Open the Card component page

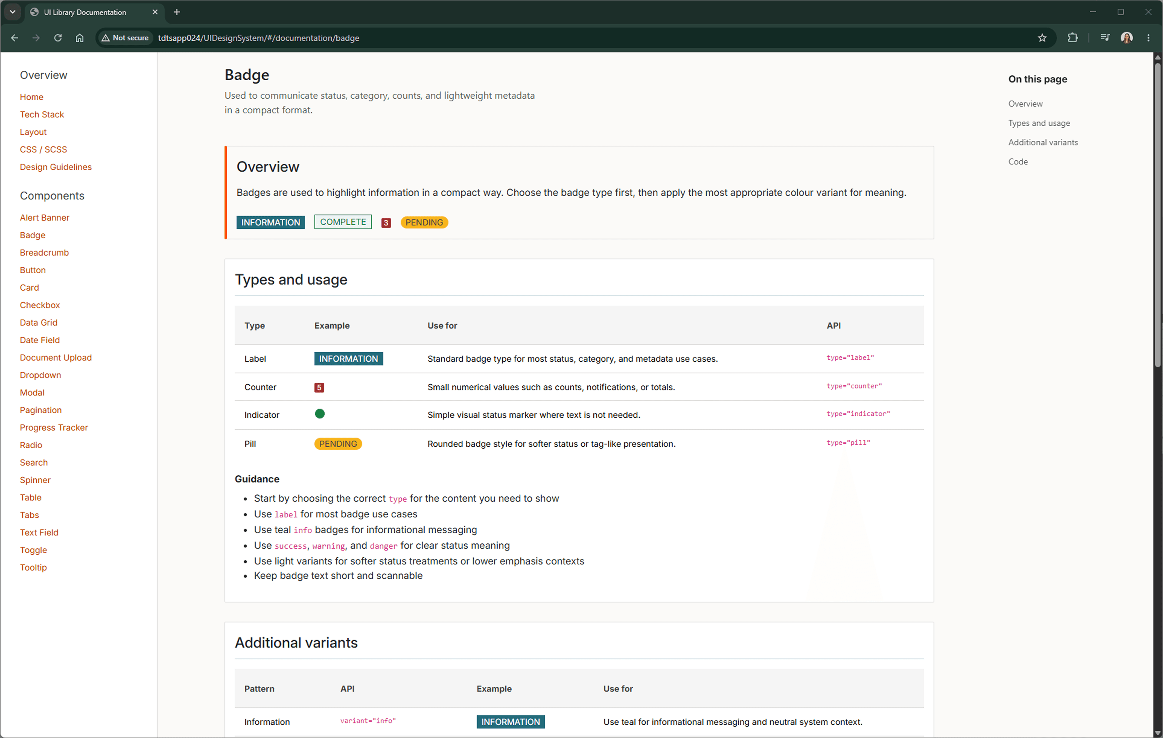(x=29, y=288)
